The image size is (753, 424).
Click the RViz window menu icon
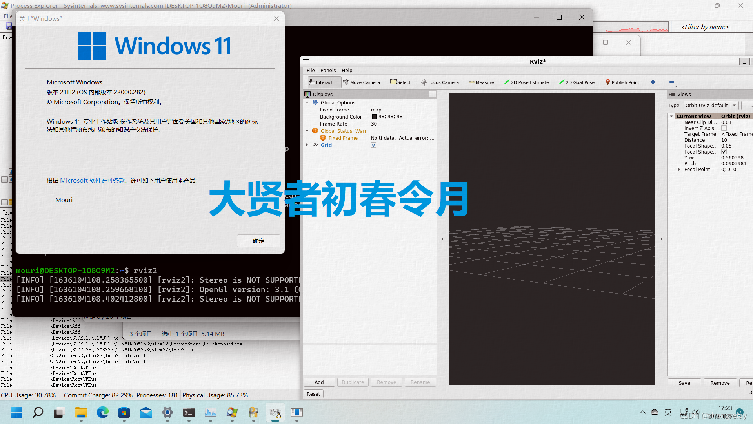[306, 61]
